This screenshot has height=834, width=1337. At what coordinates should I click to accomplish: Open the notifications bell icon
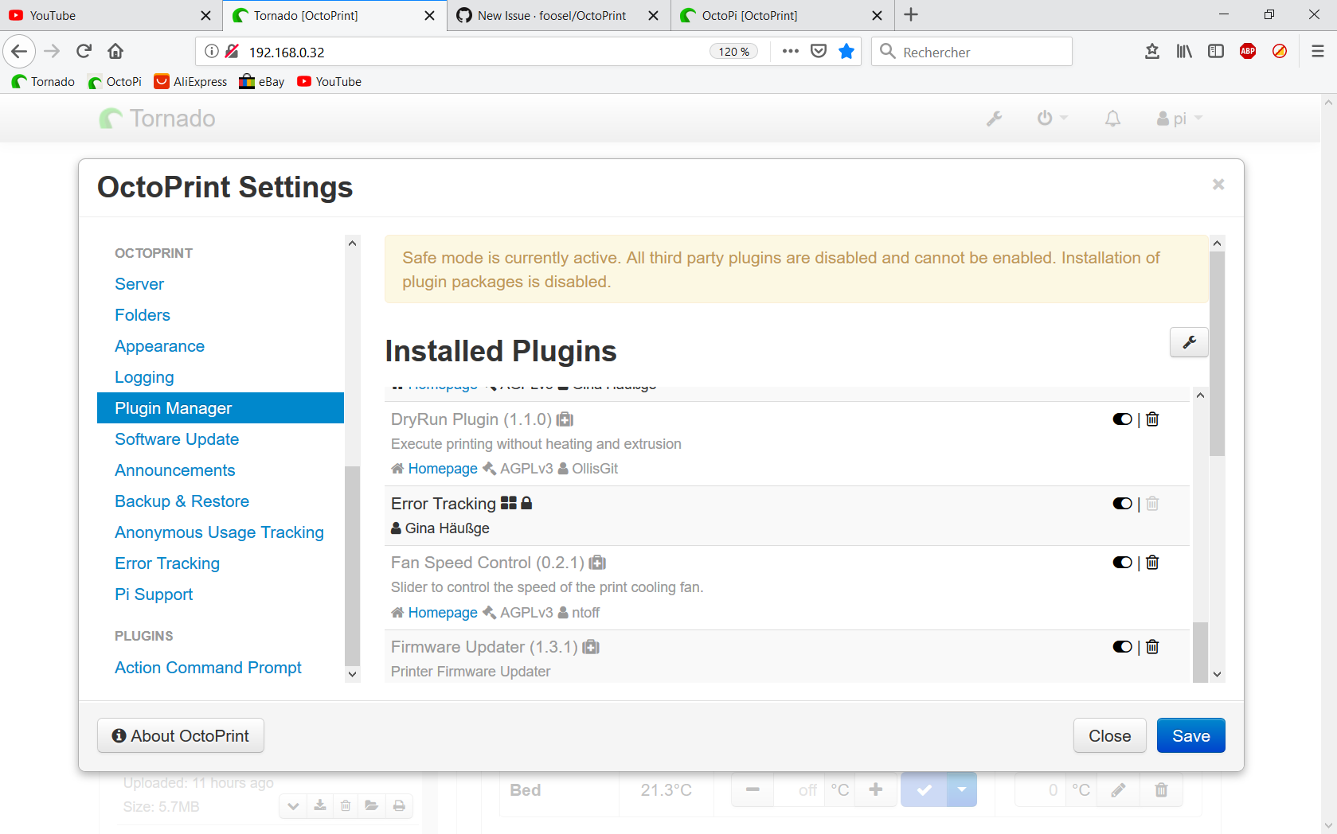tap(1112, 118)
